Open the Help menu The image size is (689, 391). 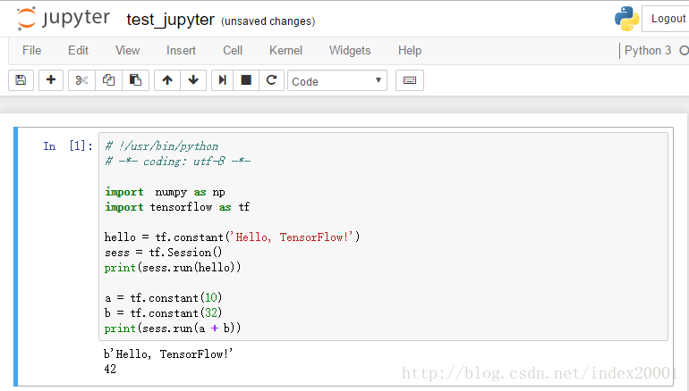pyautogui.click(x=410, y=50)
